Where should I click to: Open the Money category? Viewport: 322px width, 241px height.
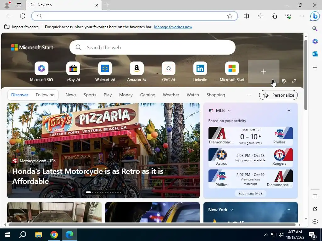pos(126,95)
